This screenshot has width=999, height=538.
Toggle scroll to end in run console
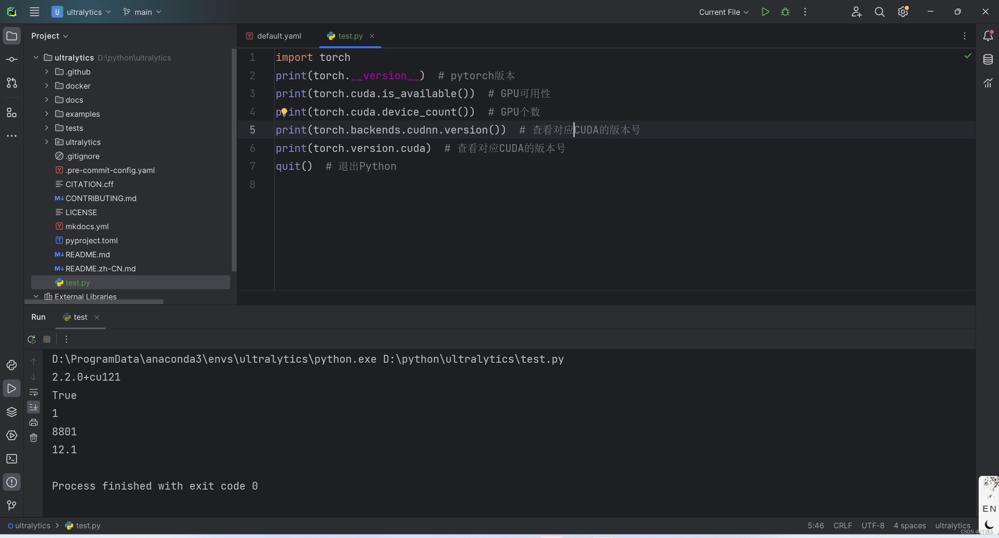click(34, 407)
